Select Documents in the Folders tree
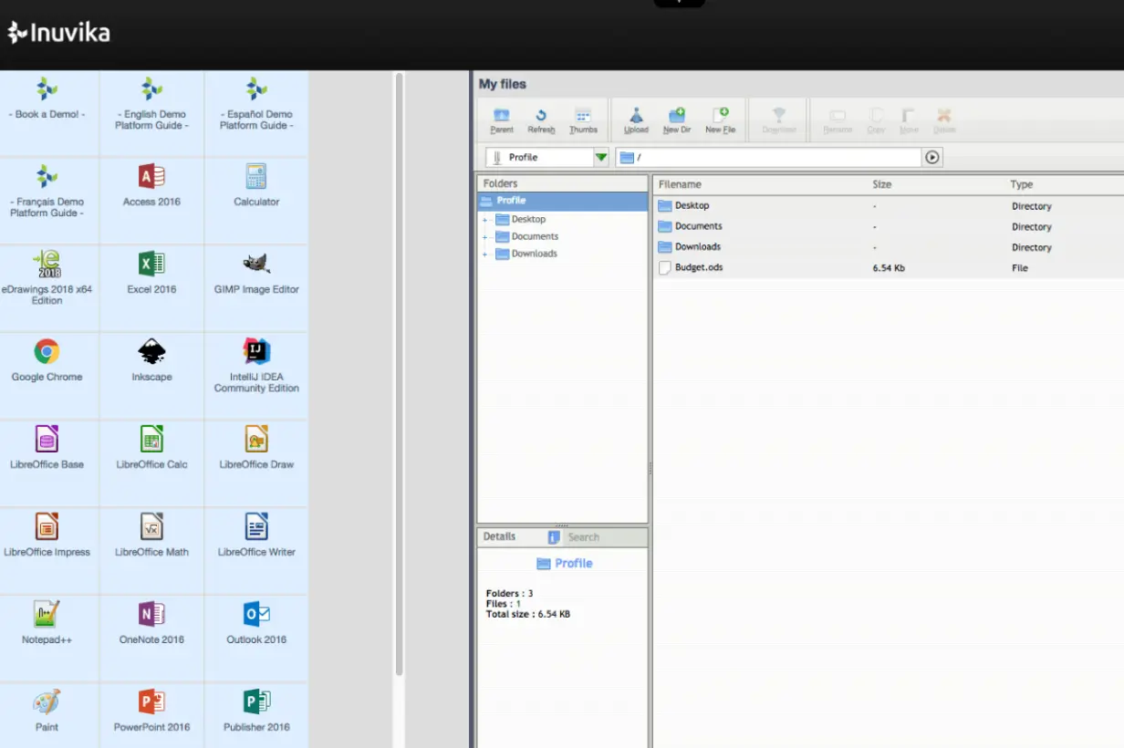 pos(535,237)
